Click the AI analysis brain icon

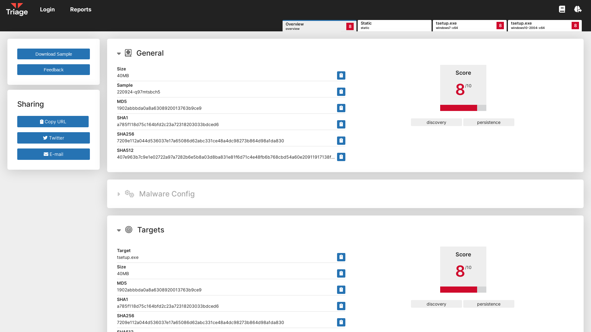coord(578,9)
